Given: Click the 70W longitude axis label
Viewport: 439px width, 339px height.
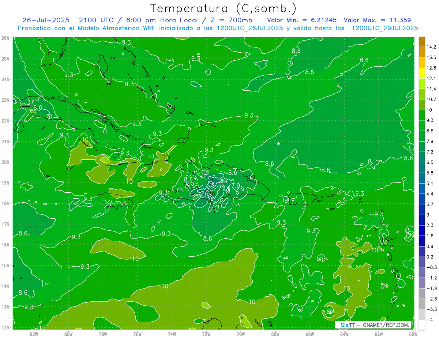Looking at the screenshot, I should (241, 334).
